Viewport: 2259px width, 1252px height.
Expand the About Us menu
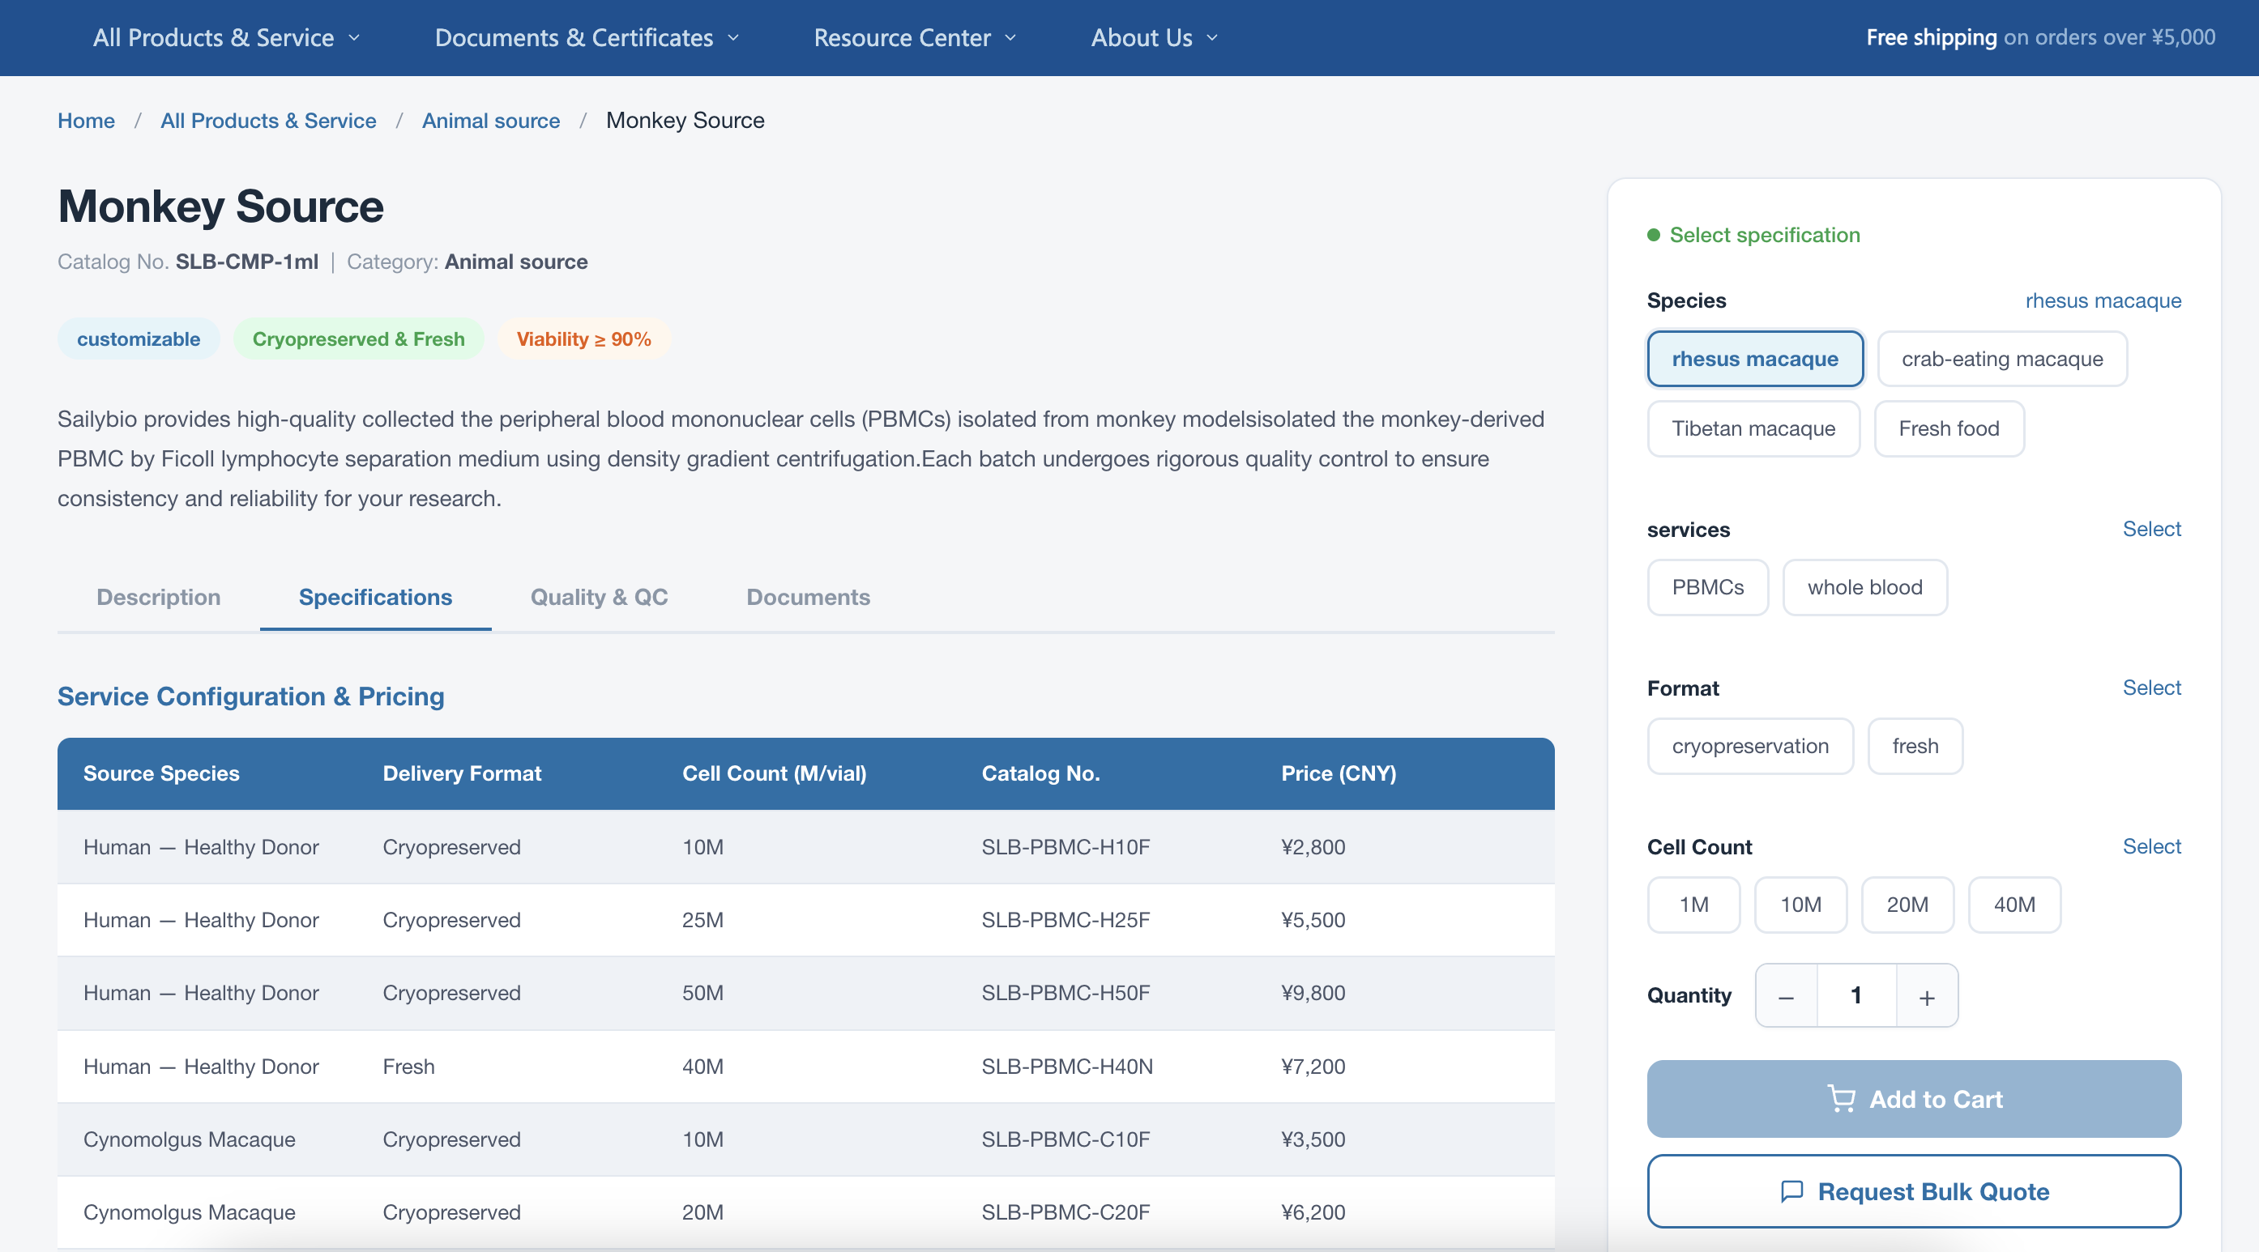[1154, 38]
